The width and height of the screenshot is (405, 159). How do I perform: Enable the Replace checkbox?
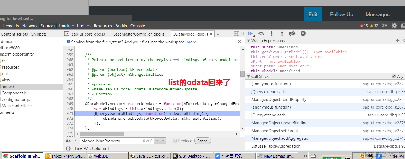coord(175,141)
